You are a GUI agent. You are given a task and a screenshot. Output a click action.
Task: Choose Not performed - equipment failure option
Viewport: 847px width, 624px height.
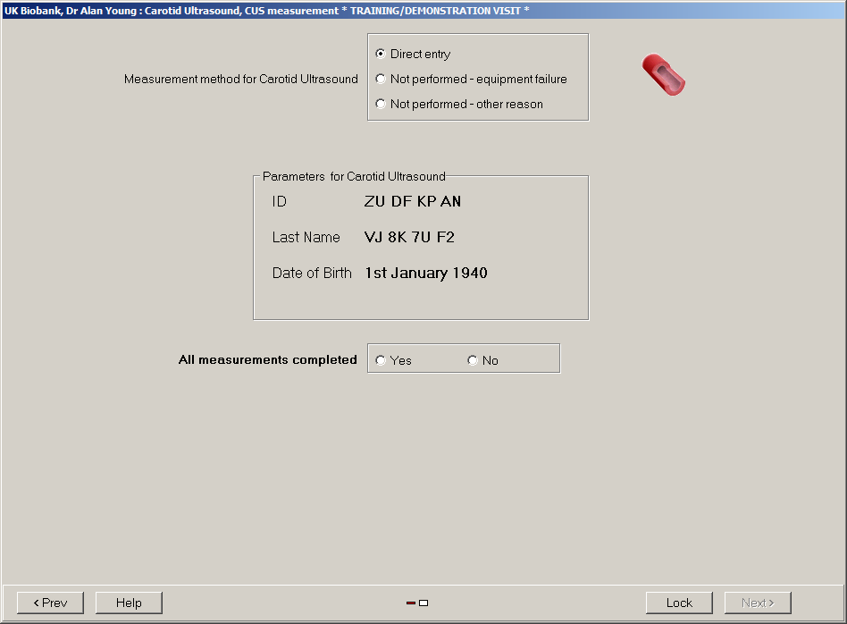coord(382,79)
